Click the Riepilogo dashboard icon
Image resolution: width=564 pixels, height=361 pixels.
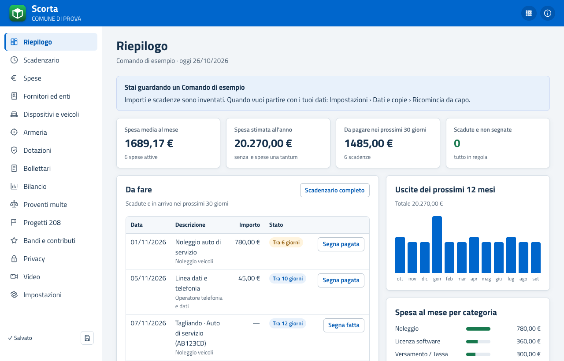(x=14, y=42)
